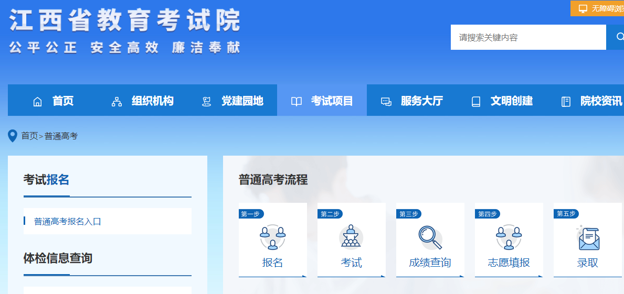
Task: Click 普通高考 in the breadcrumb trail
Action: pos(61,136)
